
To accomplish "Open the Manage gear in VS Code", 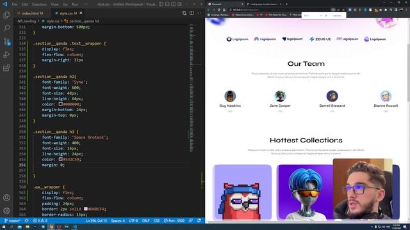I will (x=6, y=211).
